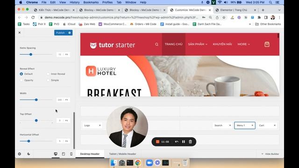Open KHUYẾN MÃI menu item
299x168 pixels.
[222, 44]
